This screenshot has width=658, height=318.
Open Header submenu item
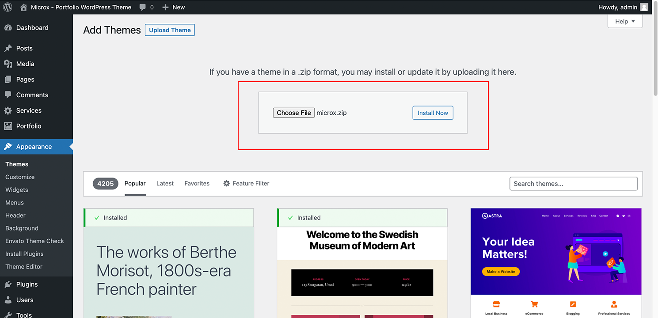tap(15, 215)
